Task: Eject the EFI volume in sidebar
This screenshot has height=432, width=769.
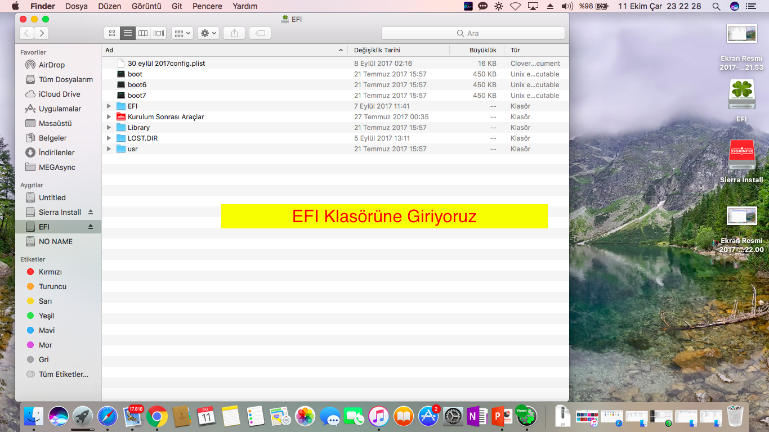Action: (91, 227)
